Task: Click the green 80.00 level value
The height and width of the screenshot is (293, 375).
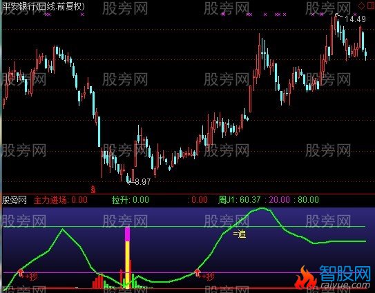Action: pos(308,200)
